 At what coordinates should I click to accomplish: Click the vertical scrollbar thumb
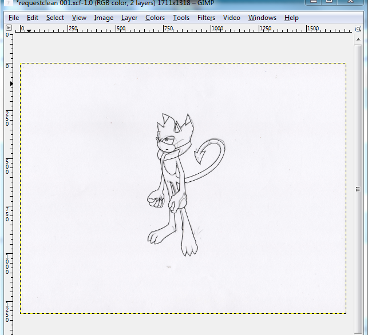358,189
